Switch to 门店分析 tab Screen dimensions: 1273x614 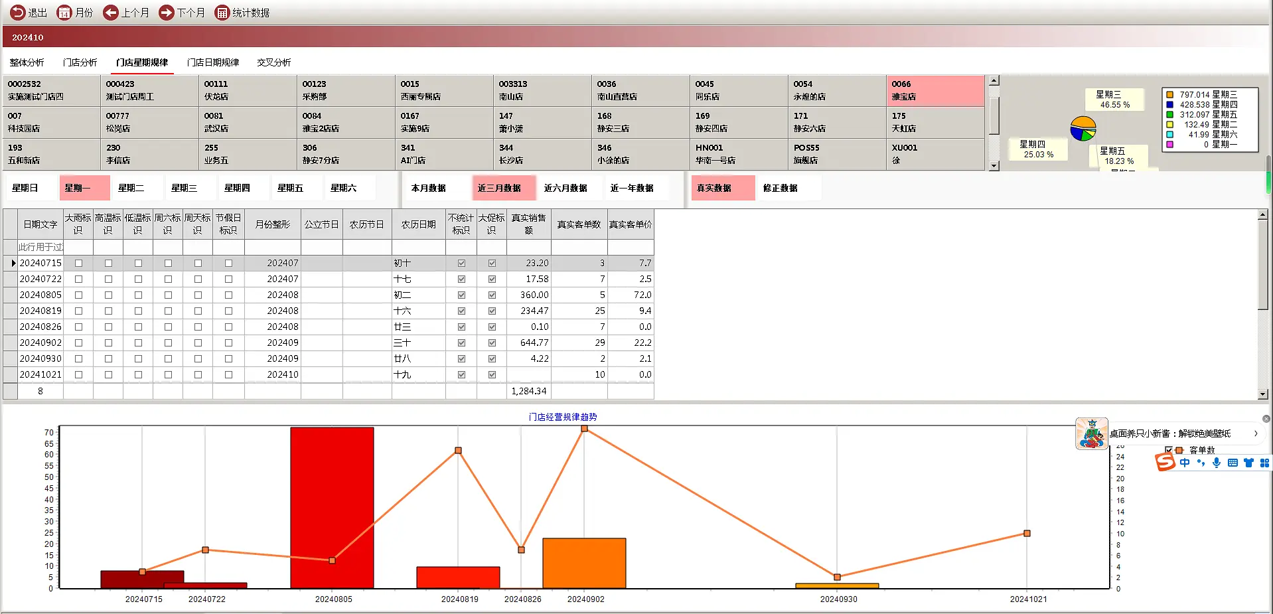[80, 62]
